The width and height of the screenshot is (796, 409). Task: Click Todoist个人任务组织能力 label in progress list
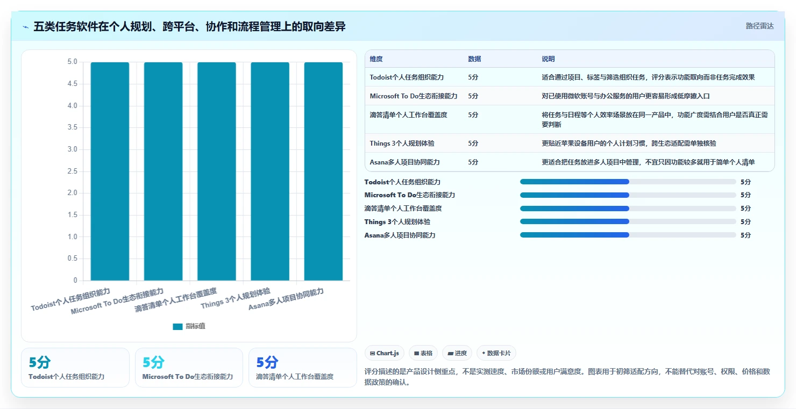pos(402,182)
